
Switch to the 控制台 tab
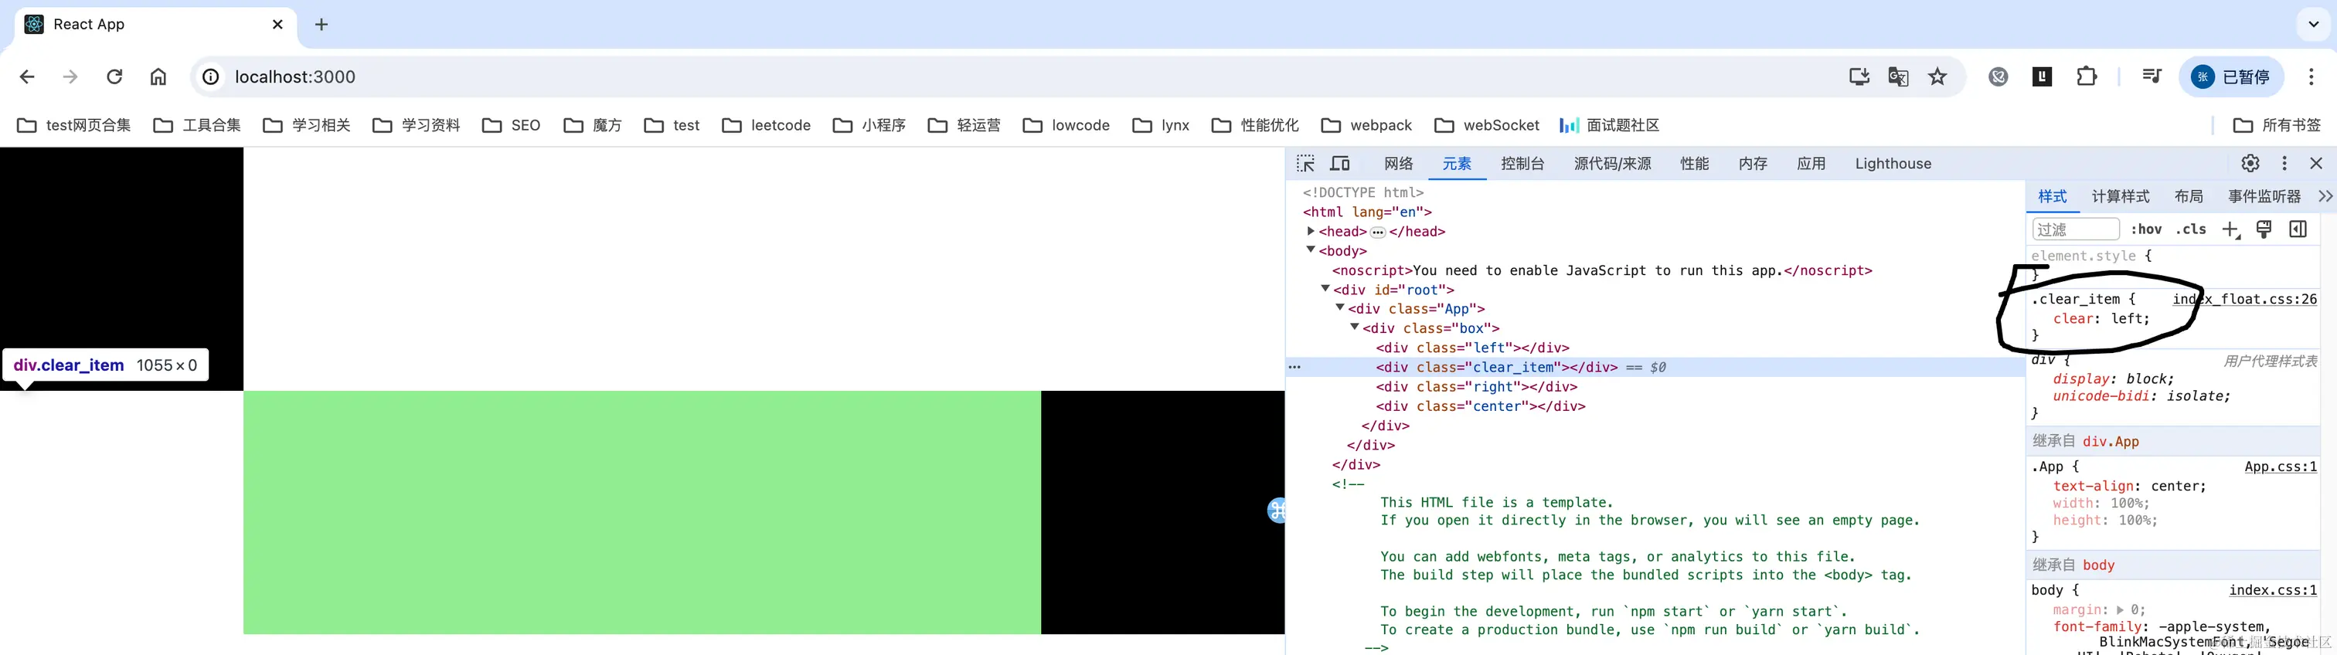[1522, 163]
